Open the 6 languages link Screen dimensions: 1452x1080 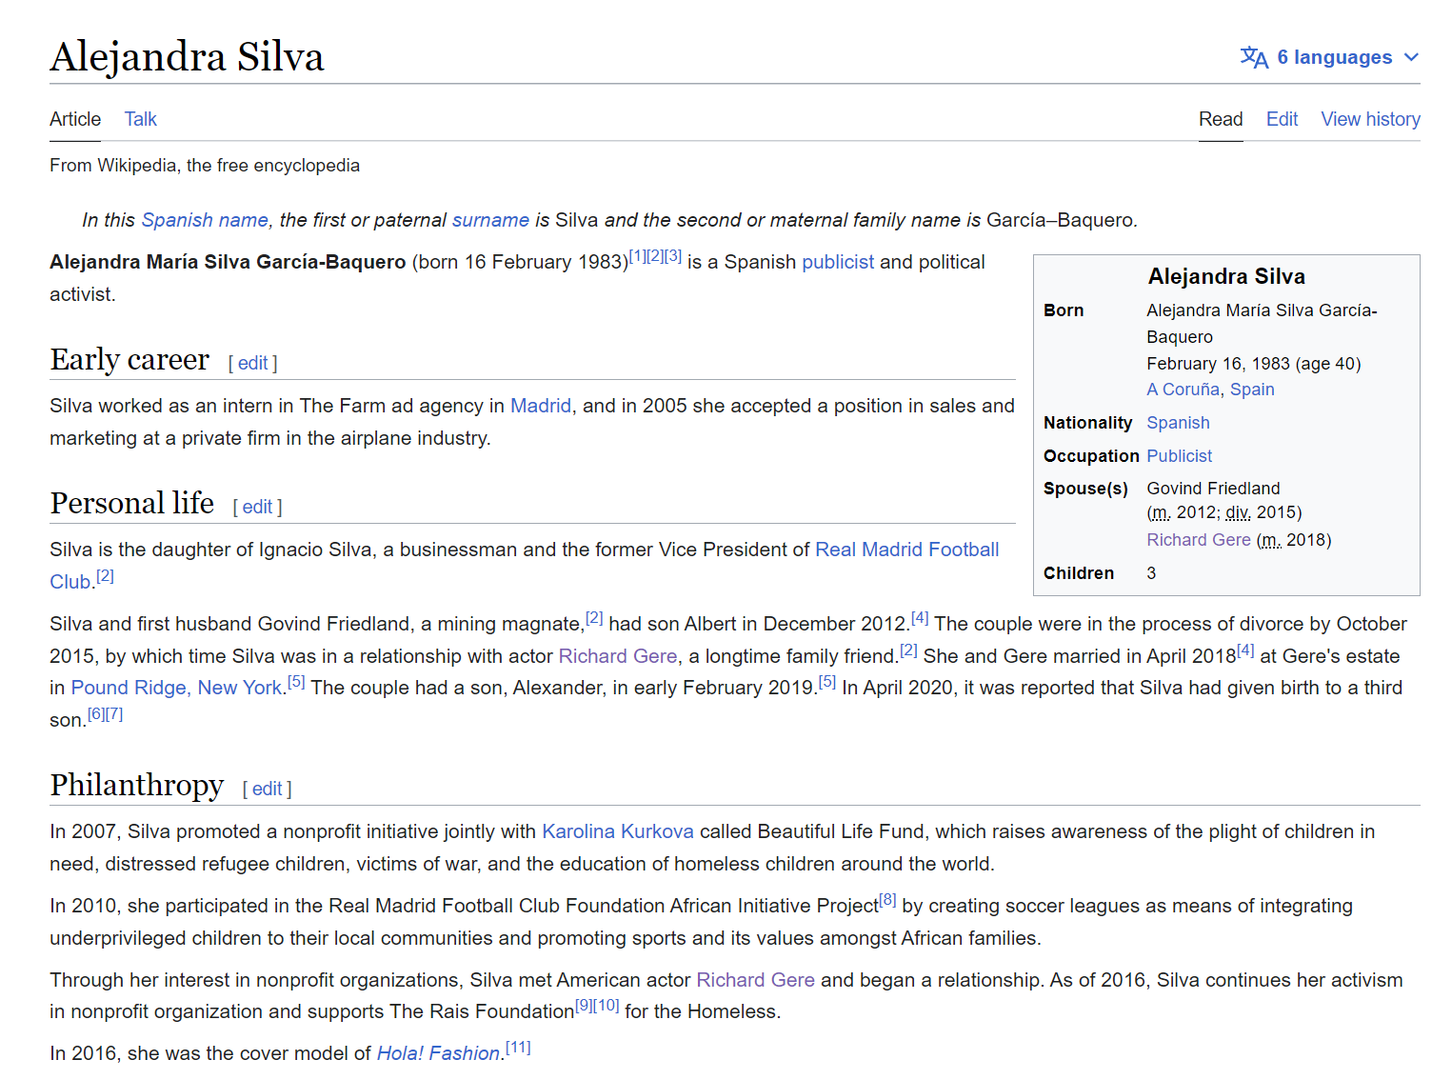1334,57
